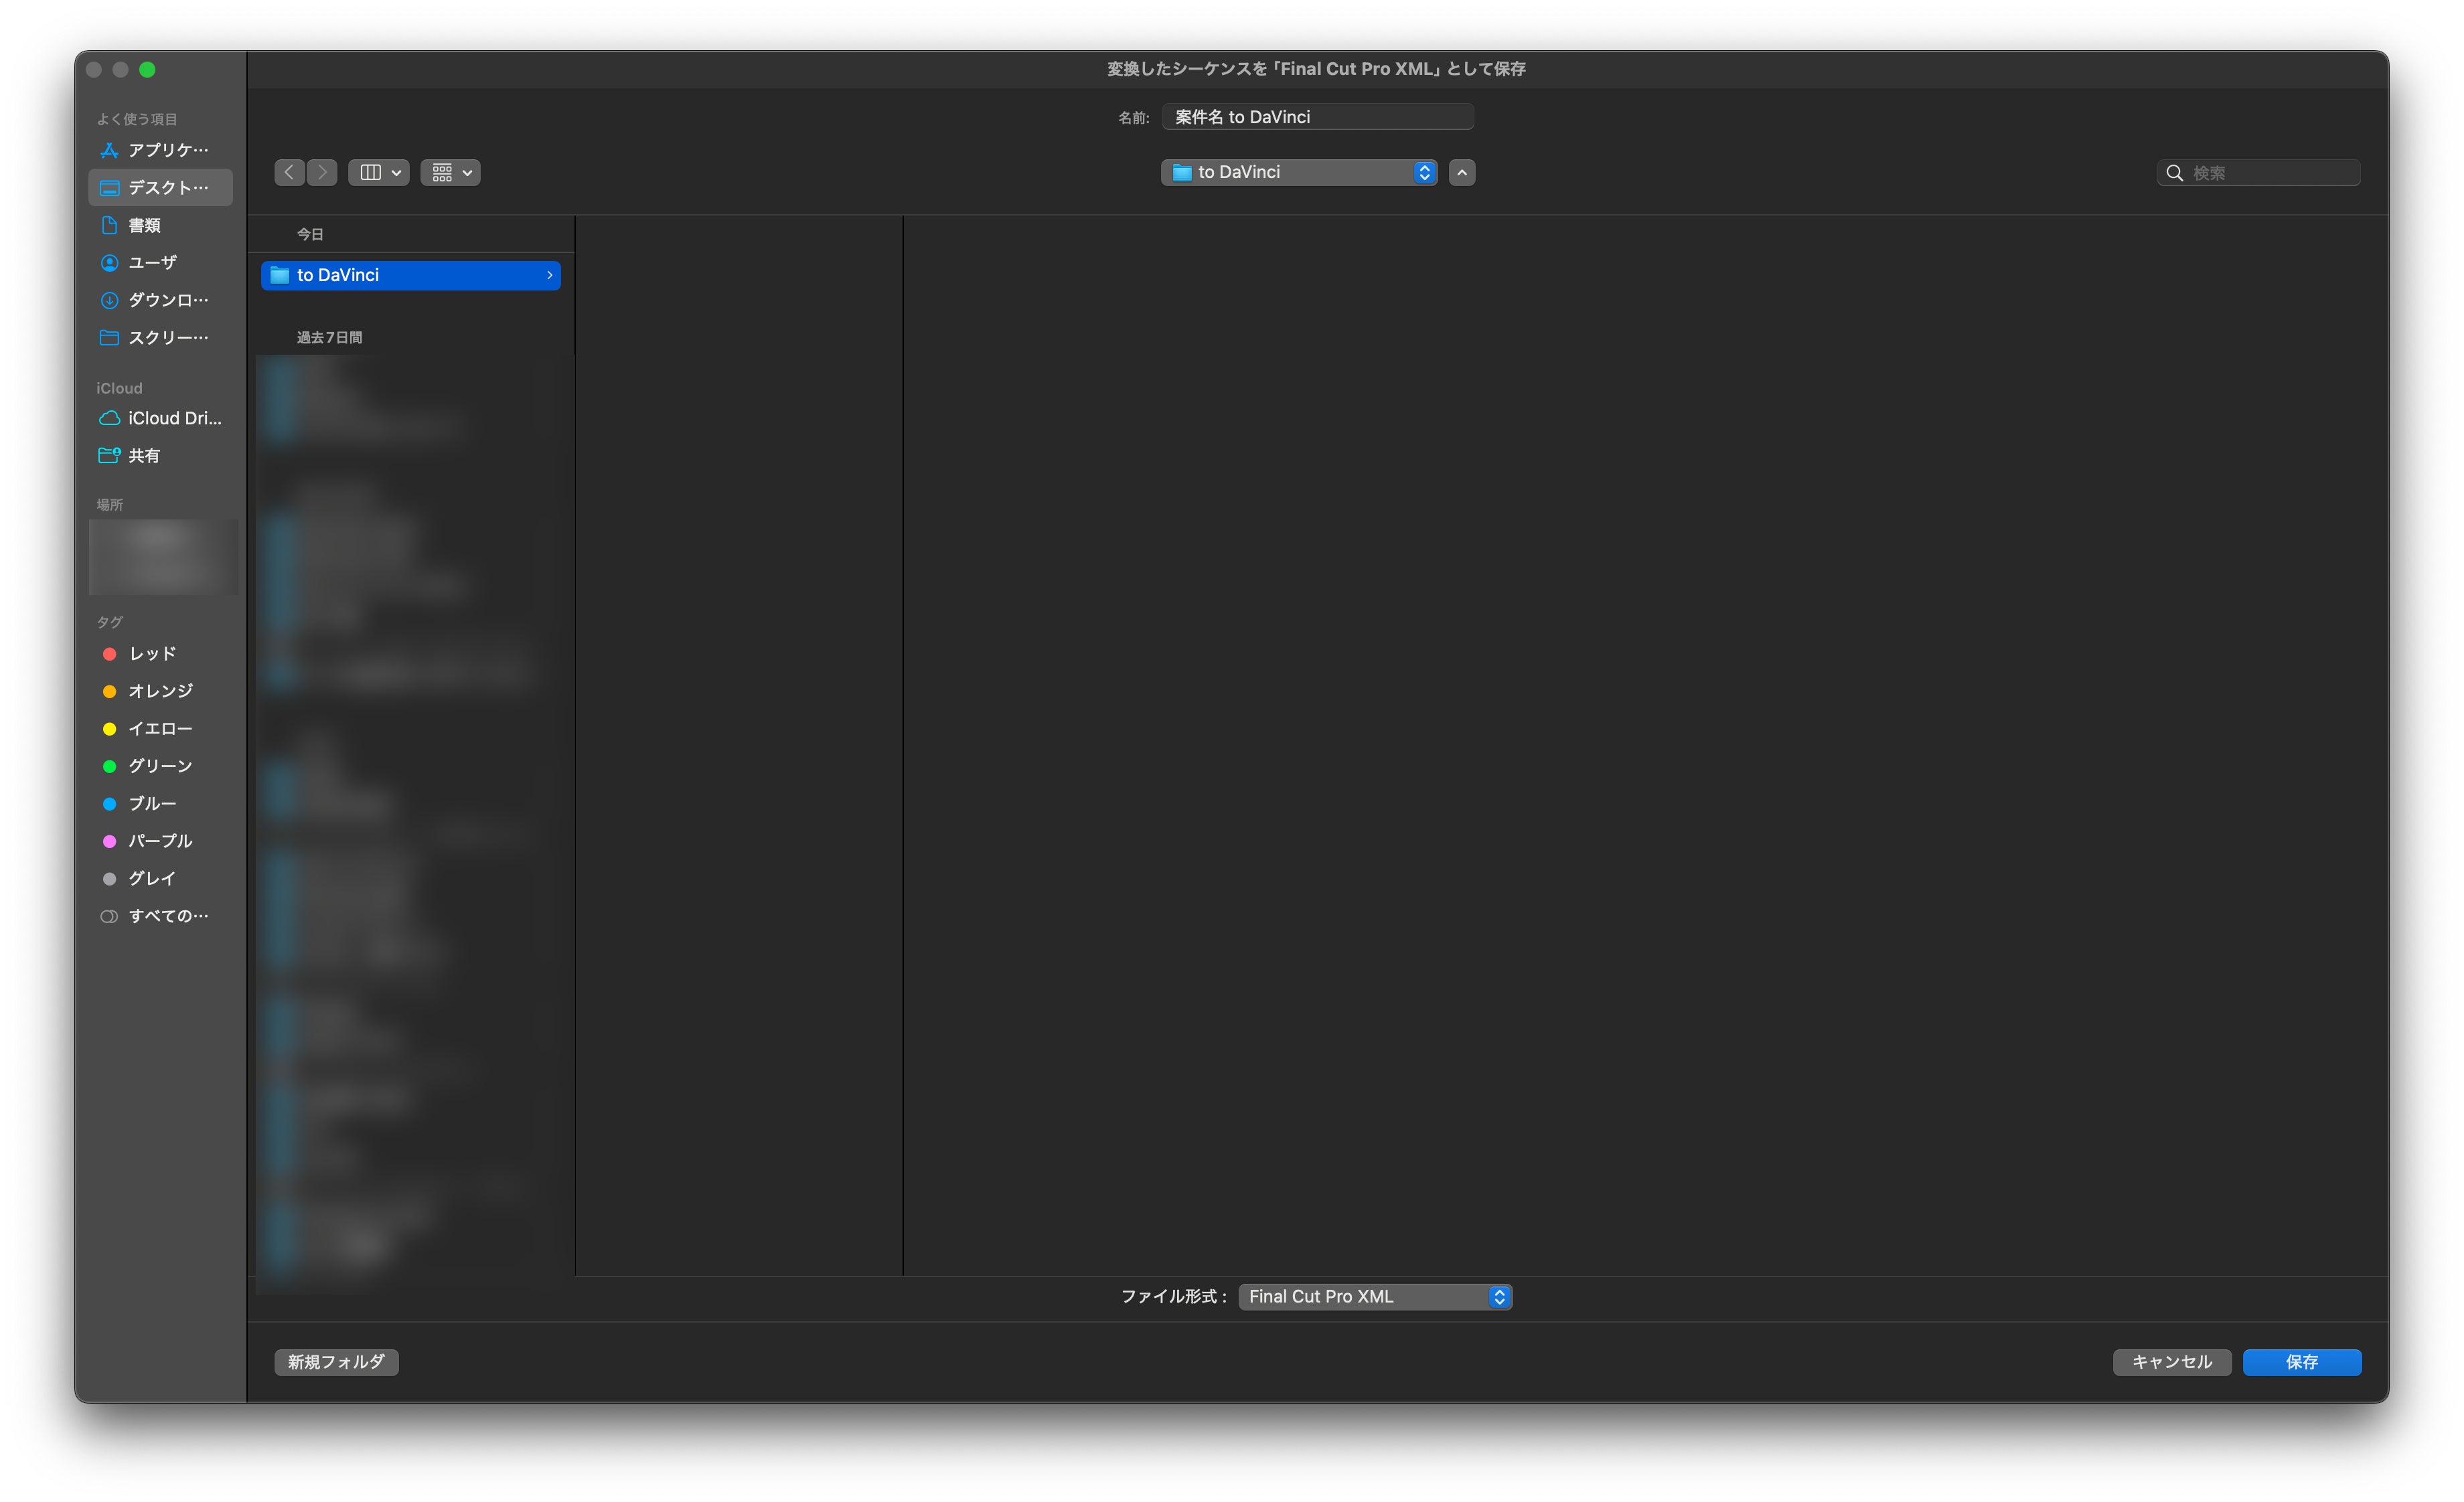
Task: Select the to DaVinci folder row
Action: (410, 275)
